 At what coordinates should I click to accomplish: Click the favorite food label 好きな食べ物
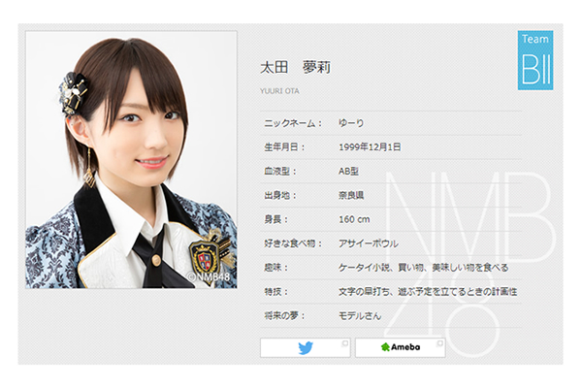pyautogui.click(x=293, y=243)
